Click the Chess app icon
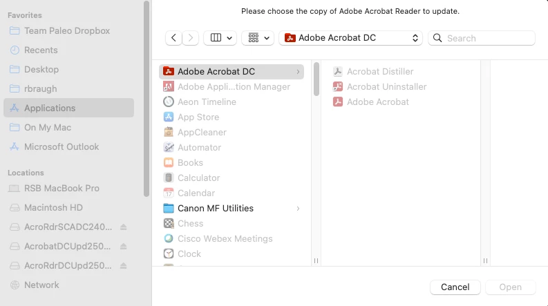 pos(169,223)
